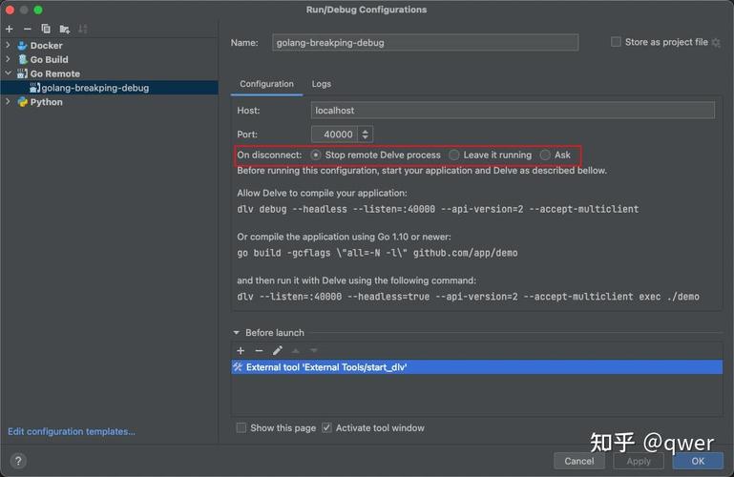This screenshot has height=477, width=734.
Task: Select the Go Remote tree item
Action: (54, 73)
